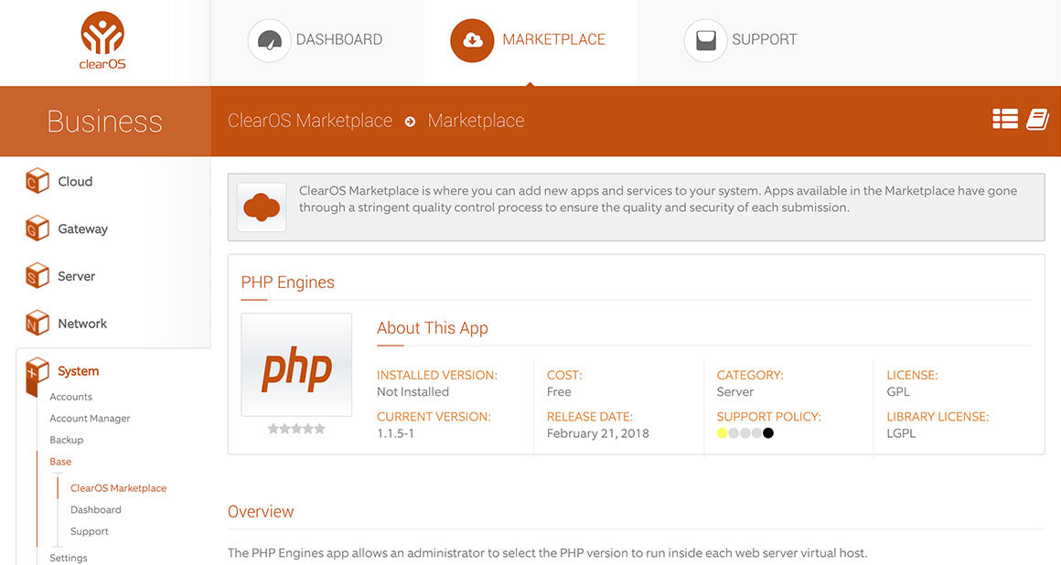Open the Dashboard tab
This screenshot has height=565, width=1061.
(316, 40)
